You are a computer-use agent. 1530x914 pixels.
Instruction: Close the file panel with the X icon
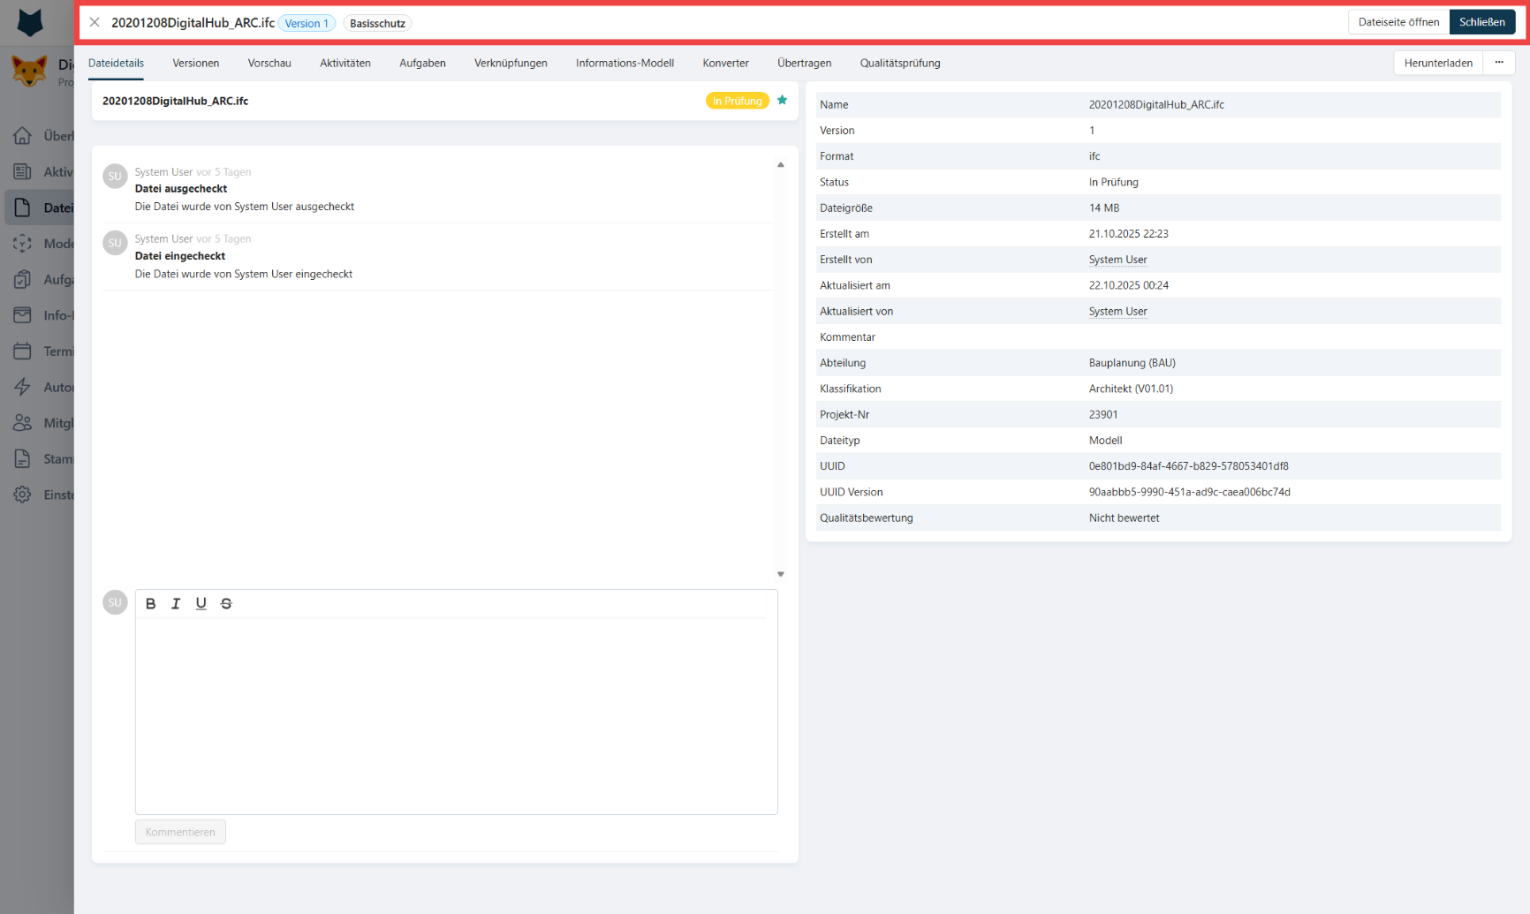[95, 22]
